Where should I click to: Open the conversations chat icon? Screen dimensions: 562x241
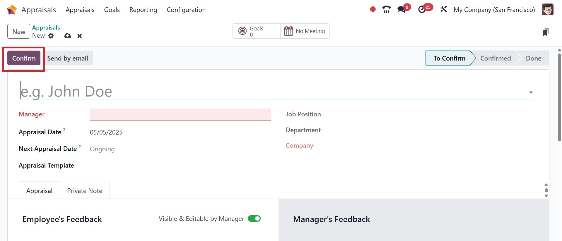tap(402, 10)
